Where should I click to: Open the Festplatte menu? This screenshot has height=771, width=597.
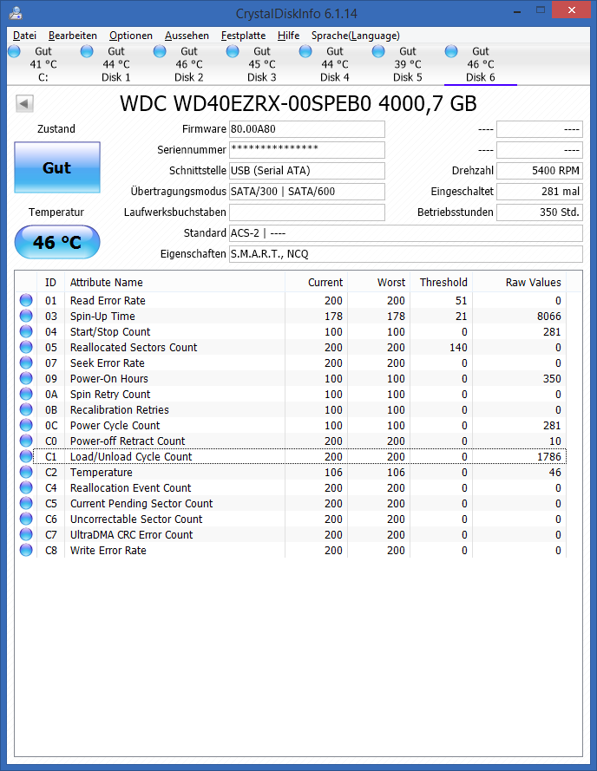tap(243, 36)
